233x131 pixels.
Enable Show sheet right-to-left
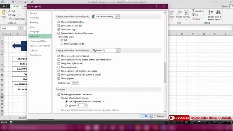point(59,63)
